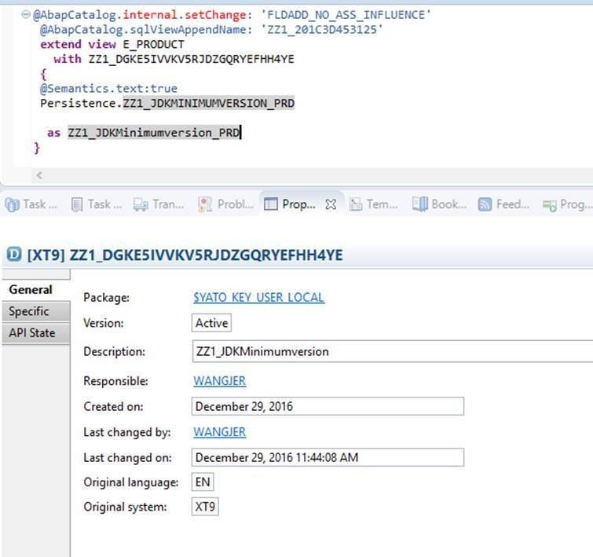593x557 pixels.
Task: Click the alias ZZ1_JDKMinimumversion_PRD in code
Action: coord(154,133)
